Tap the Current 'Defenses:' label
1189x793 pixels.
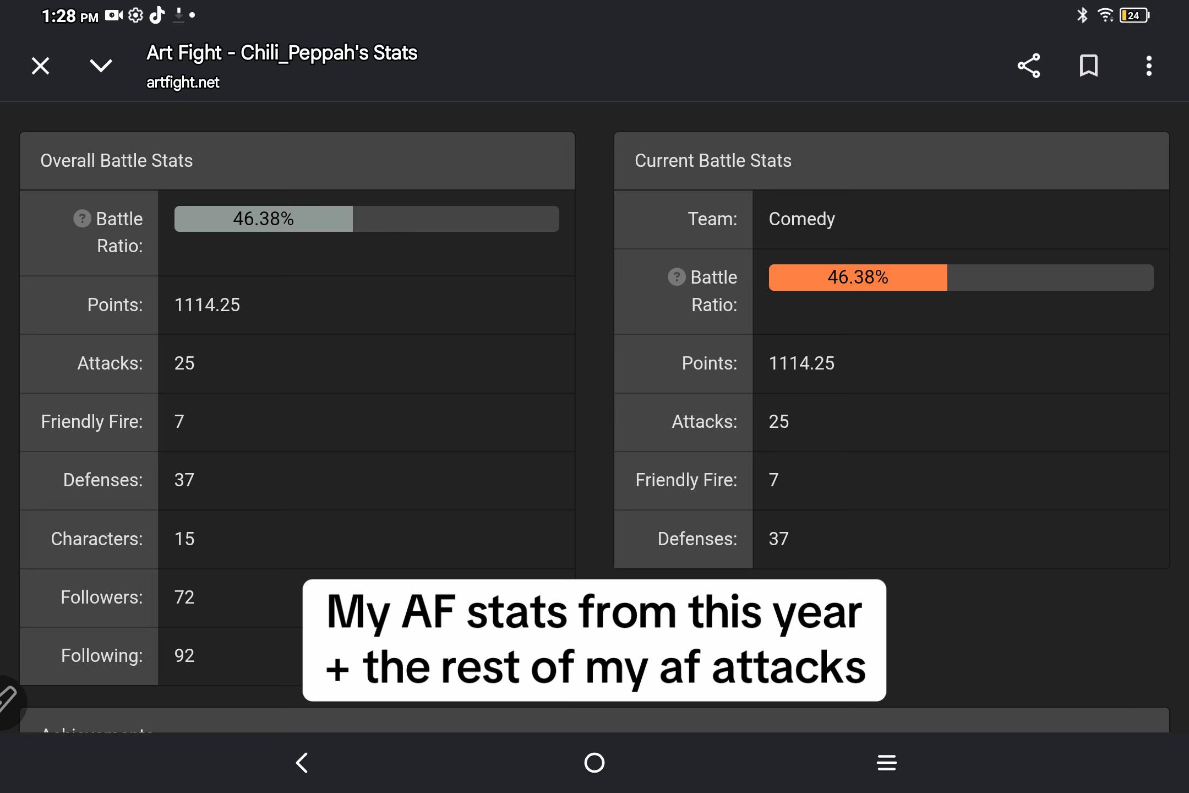click(697, 539)
